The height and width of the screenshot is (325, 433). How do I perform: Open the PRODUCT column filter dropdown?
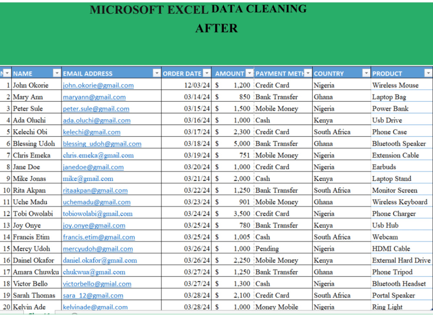(428, 73)
